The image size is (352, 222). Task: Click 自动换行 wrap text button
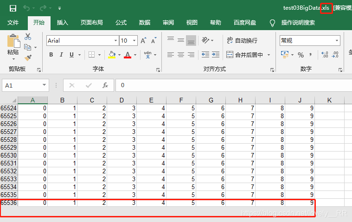pos(242,41)
